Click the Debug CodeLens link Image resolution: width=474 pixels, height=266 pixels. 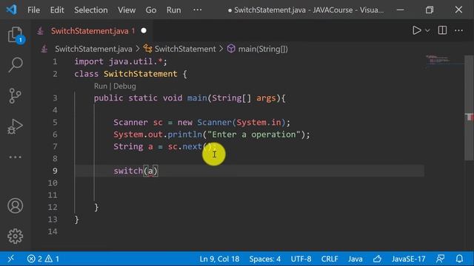124,86
